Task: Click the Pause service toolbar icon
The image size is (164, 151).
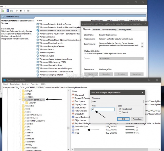Action: click(25, 11)
